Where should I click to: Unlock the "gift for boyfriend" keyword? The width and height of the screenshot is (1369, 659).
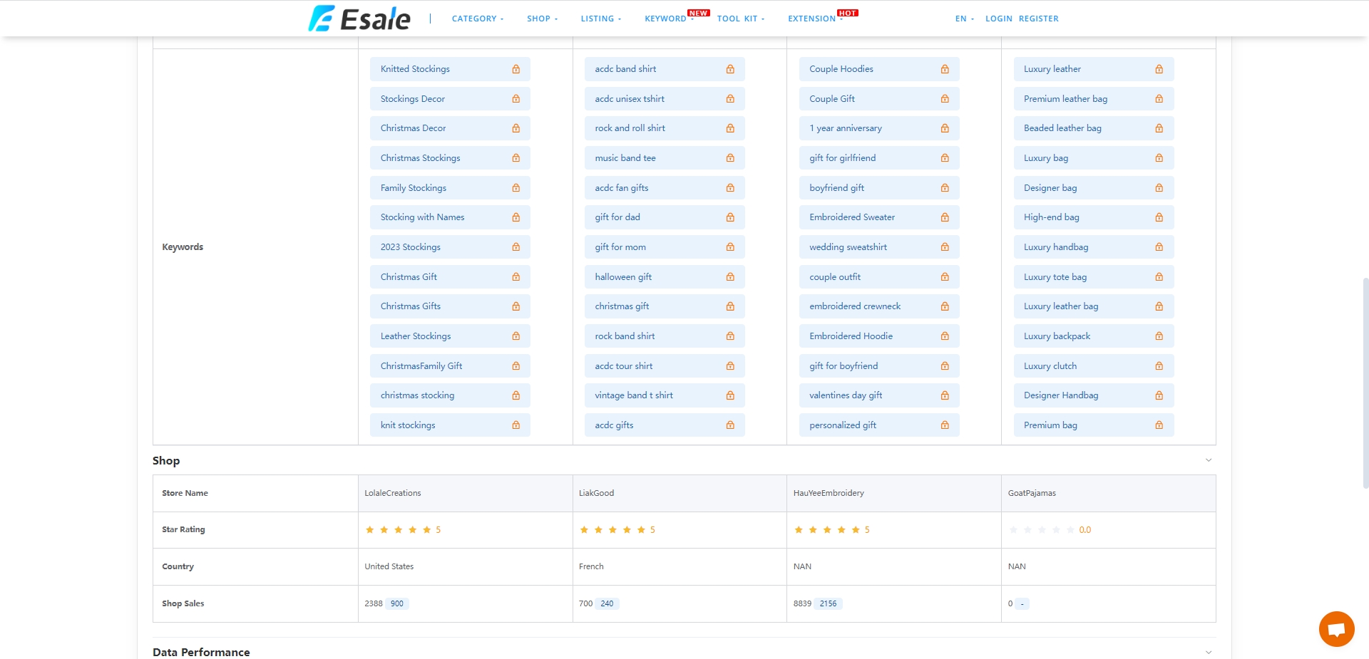944,365
